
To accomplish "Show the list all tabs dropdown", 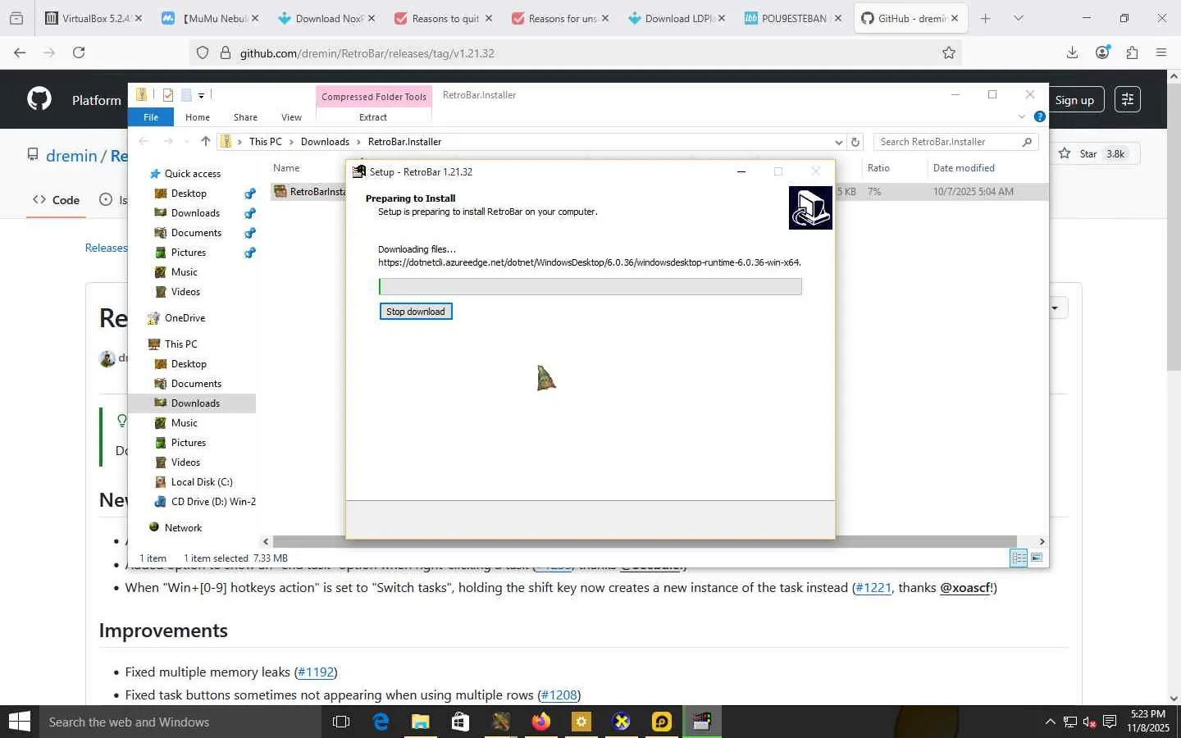I will click(x=1019, y=18).
